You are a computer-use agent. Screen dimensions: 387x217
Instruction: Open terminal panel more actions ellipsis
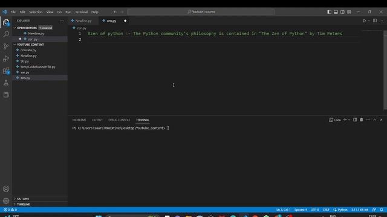pyautogui.click(x=368, y=120)
